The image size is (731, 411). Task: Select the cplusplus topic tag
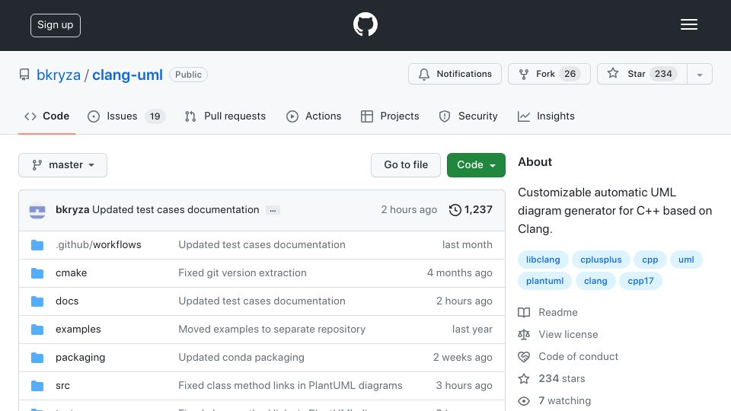601,260
